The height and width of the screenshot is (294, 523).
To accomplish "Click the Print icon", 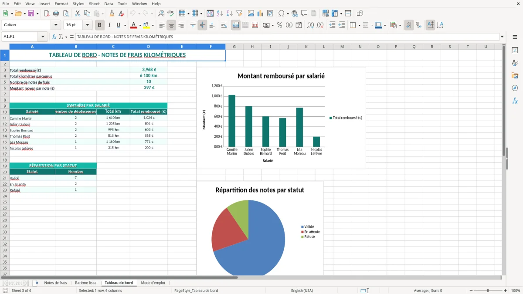I will tap(56, 14).
